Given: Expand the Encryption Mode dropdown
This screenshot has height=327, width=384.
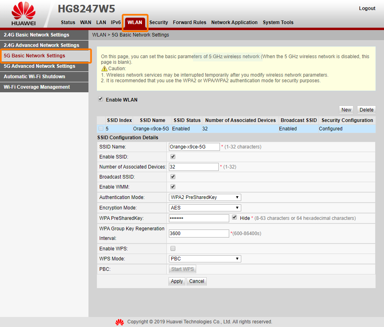Looking at the screenshot, I should click(205, 208).
